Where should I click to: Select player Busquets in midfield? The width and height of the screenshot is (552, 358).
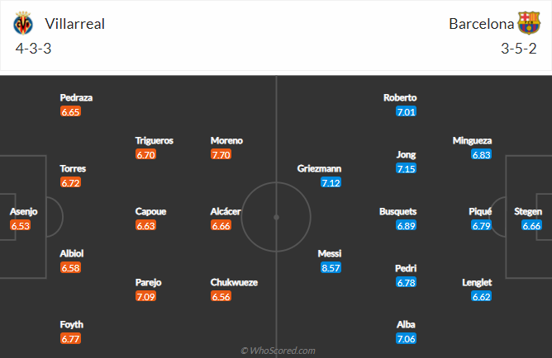397,211
